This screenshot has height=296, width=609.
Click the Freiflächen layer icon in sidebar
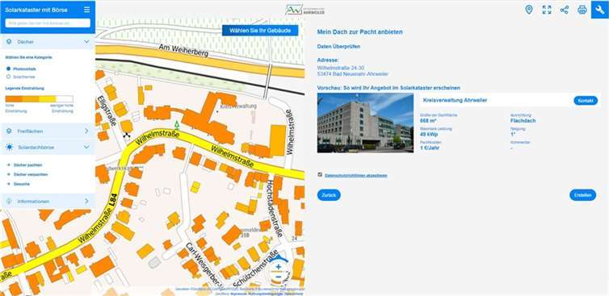(9, 131)
